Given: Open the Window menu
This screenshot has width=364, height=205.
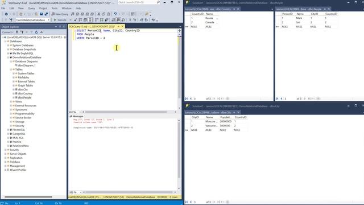Looking at the screenshot, I should click(67, 9).
